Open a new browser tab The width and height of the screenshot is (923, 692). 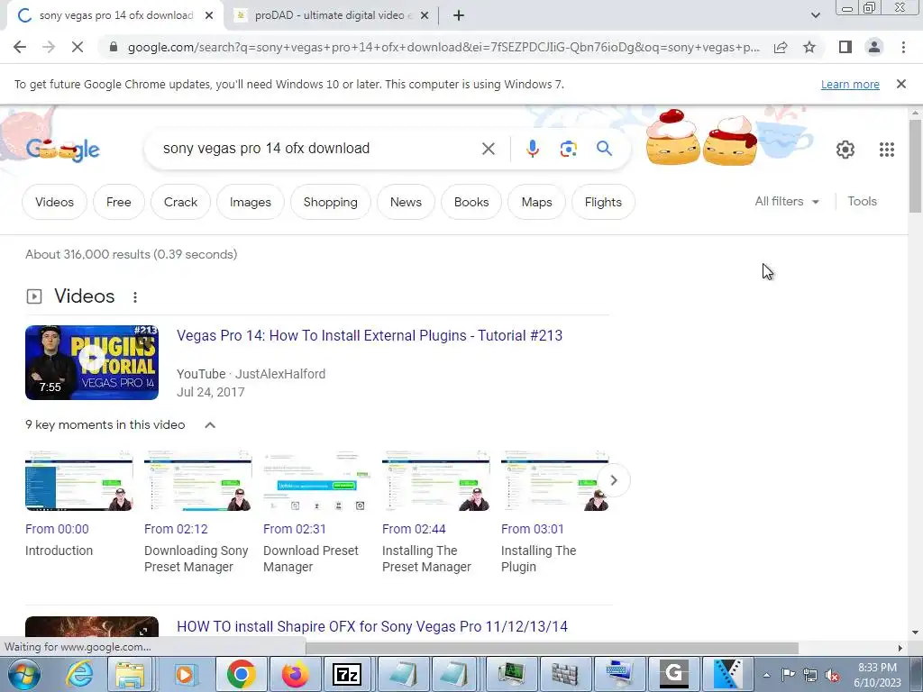pos(459,16)
